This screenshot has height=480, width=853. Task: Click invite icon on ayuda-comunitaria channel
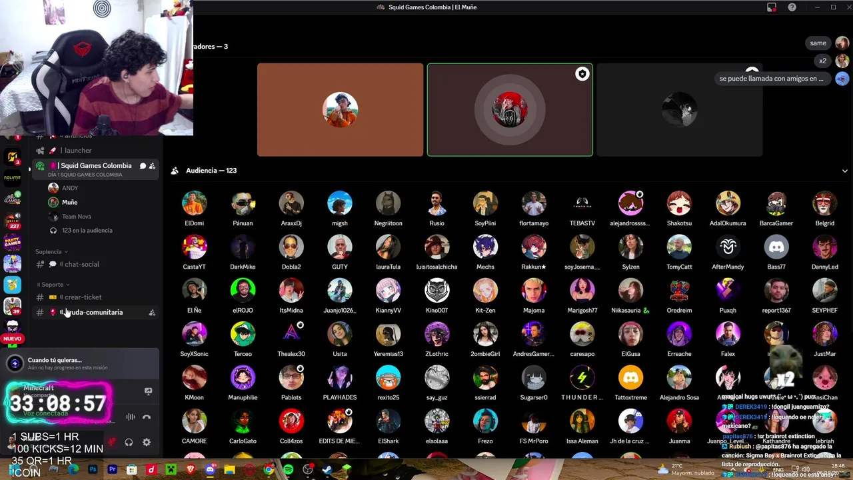click(152, 313)
